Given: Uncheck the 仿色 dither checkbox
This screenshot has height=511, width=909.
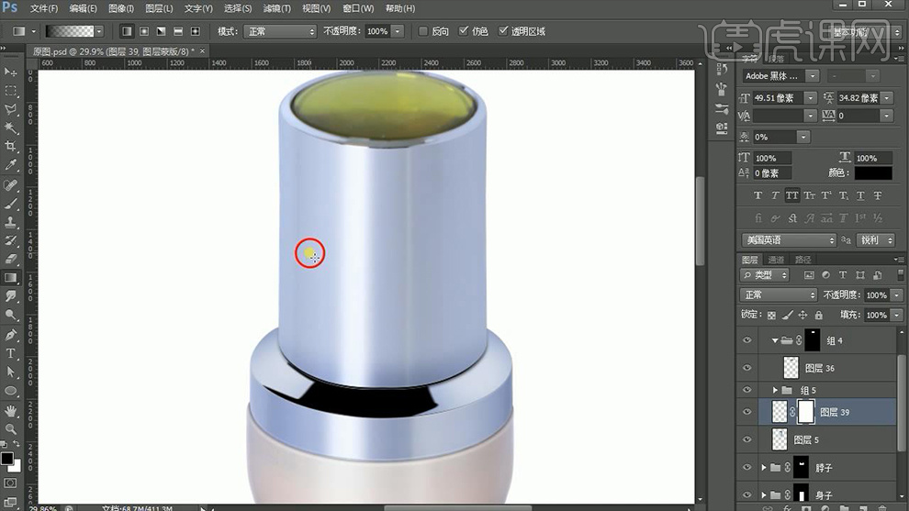Looking at the screenshot, I should 463,31.
